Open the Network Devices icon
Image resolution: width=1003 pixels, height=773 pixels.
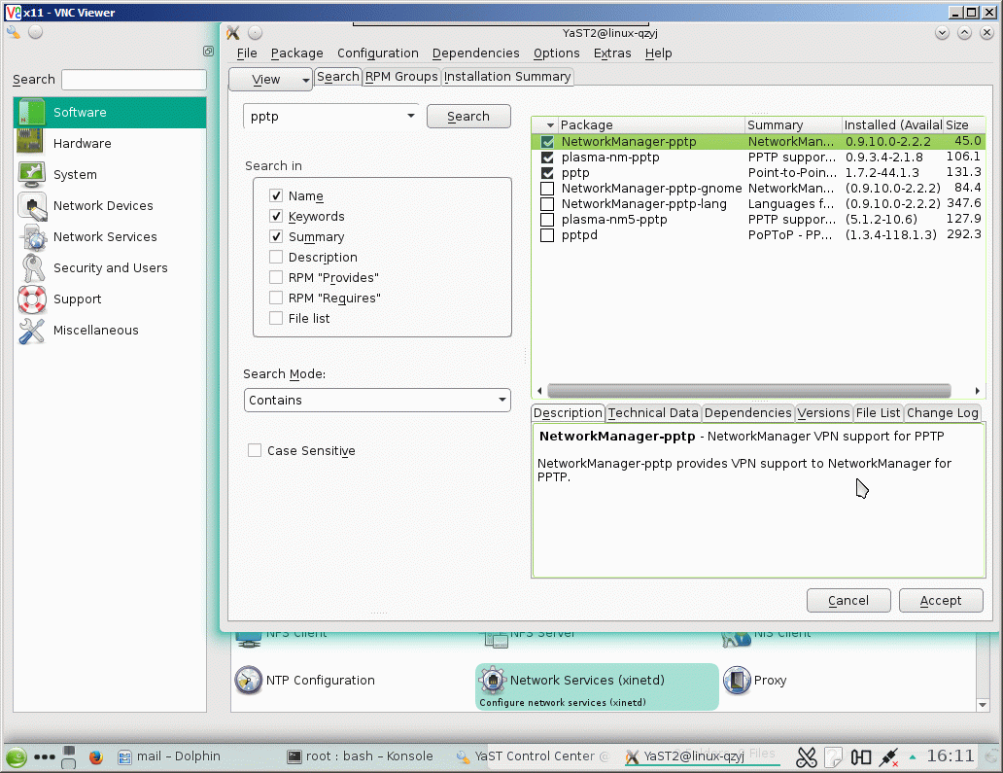[32, 205]
